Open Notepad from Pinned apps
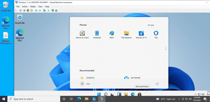 (x=97, y=35)
